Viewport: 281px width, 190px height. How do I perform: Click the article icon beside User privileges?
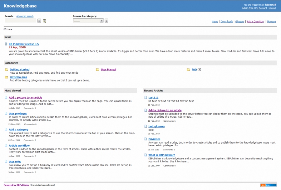point(6,114)
